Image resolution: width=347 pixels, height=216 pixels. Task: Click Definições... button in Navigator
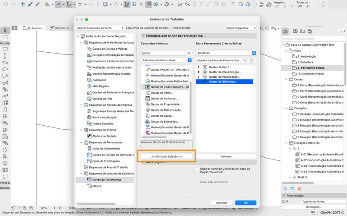[314, 207]
